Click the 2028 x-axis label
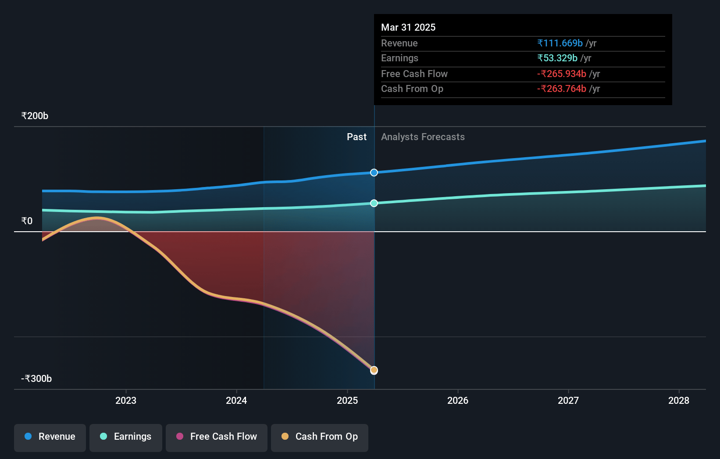 coord(679,400)
